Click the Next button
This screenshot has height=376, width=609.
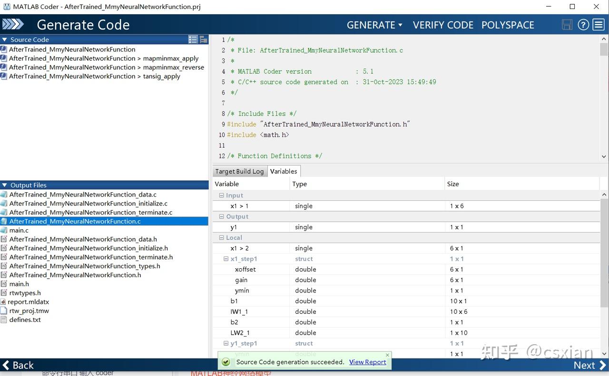[589, 365]
